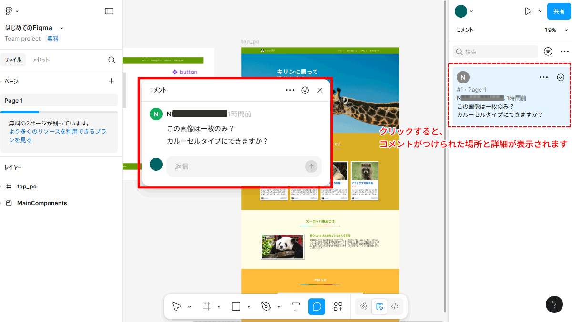
Task: Mark comment as resolved in popup
Action: pos(305,90)
